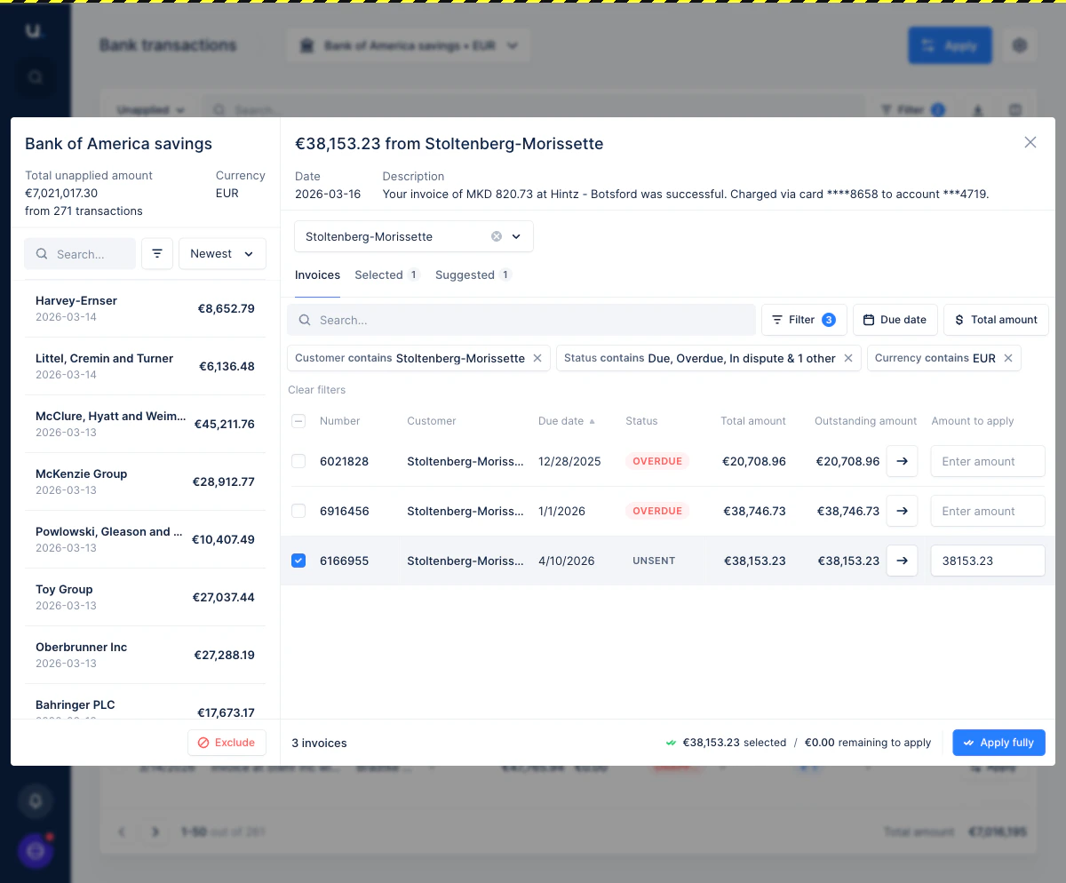Viewport: 1066px width, 883px height.
Task: Open the Filter button with 3 filters
Action: click(x=803, y=320)
